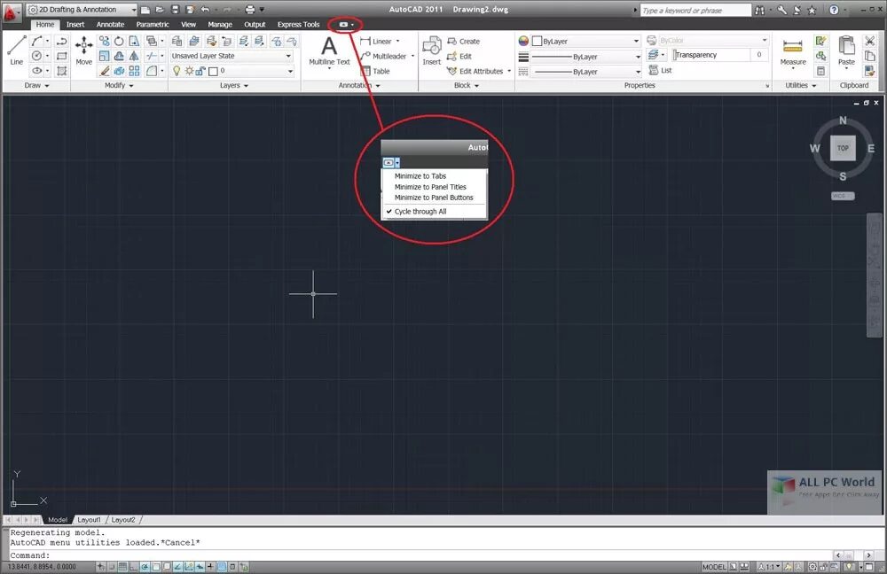The height and width of the screenshot is (574, 887).
Task: Choose the Move tool in Modify panel
Action: pyautogui.click(x=83, y=50)
